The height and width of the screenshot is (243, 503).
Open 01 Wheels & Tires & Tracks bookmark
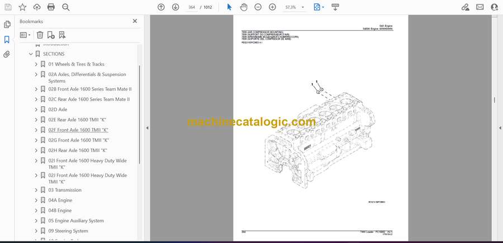coord(77,64)
